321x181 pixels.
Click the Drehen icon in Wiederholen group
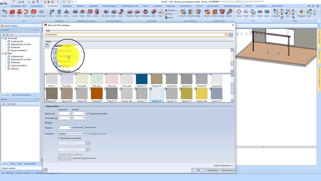point(215,12)
